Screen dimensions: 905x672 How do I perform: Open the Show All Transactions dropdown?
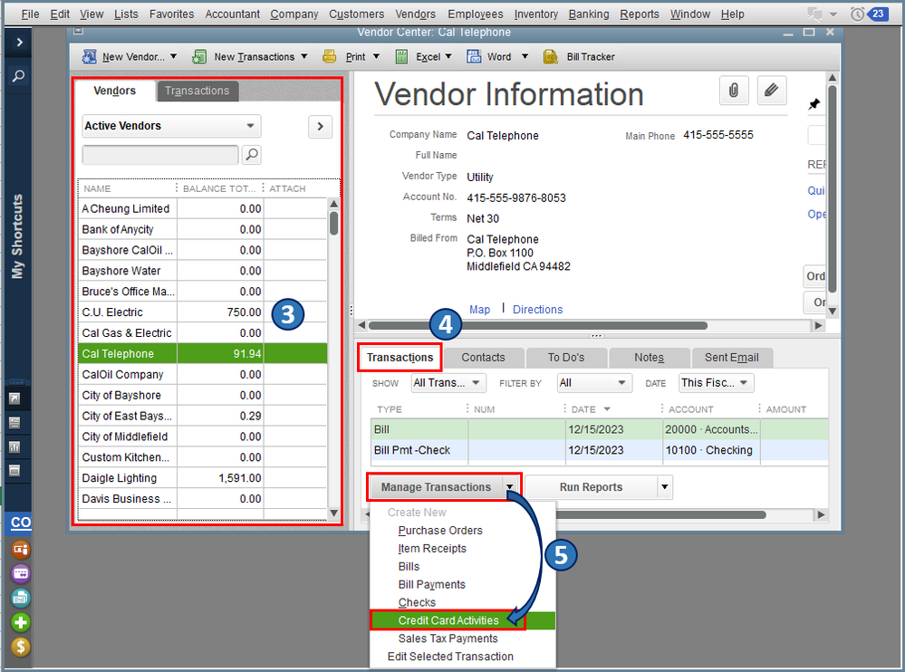point(448,383)
